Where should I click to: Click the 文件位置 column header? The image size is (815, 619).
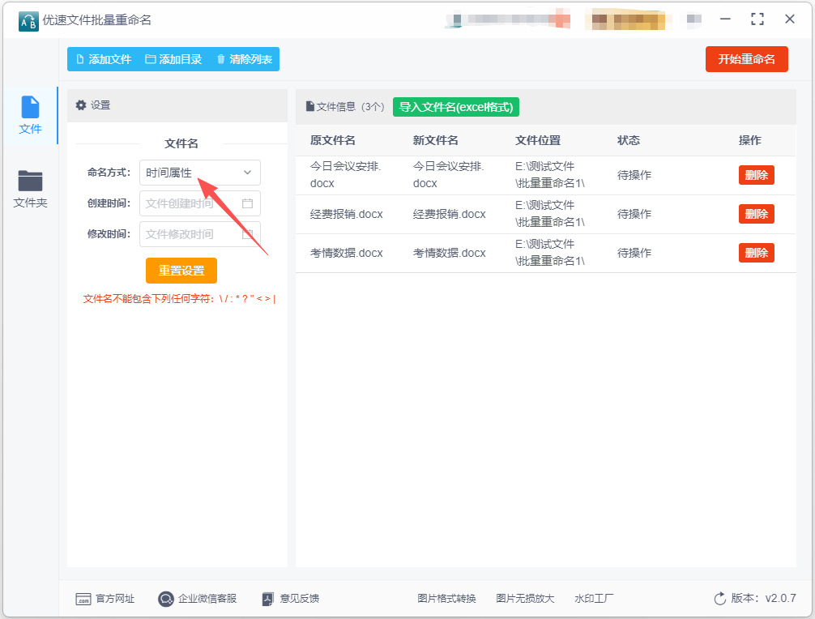538,140
